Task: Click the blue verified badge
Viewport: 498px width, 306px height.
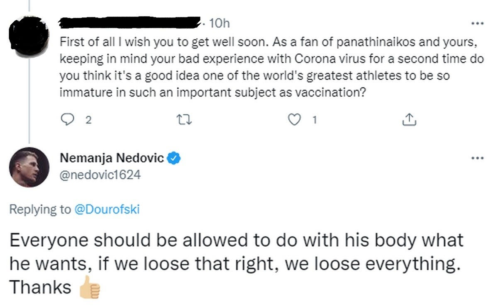Action: point(173,158)
